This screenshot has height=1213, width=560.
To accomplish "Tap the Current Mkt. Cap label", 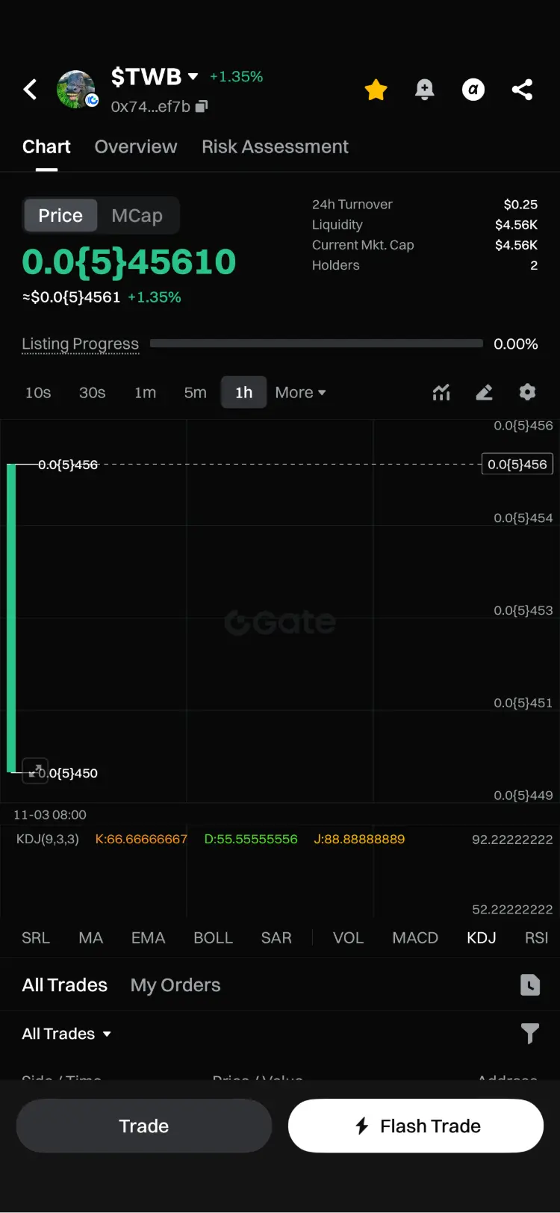I will [x=363, y=245].
